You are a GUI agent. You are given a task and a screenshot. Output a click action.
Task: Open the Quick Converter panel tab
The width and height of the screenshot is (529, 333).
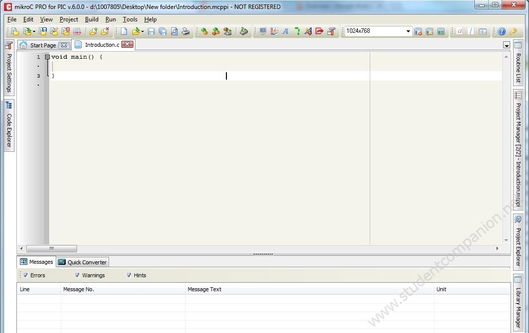[82, 262]
